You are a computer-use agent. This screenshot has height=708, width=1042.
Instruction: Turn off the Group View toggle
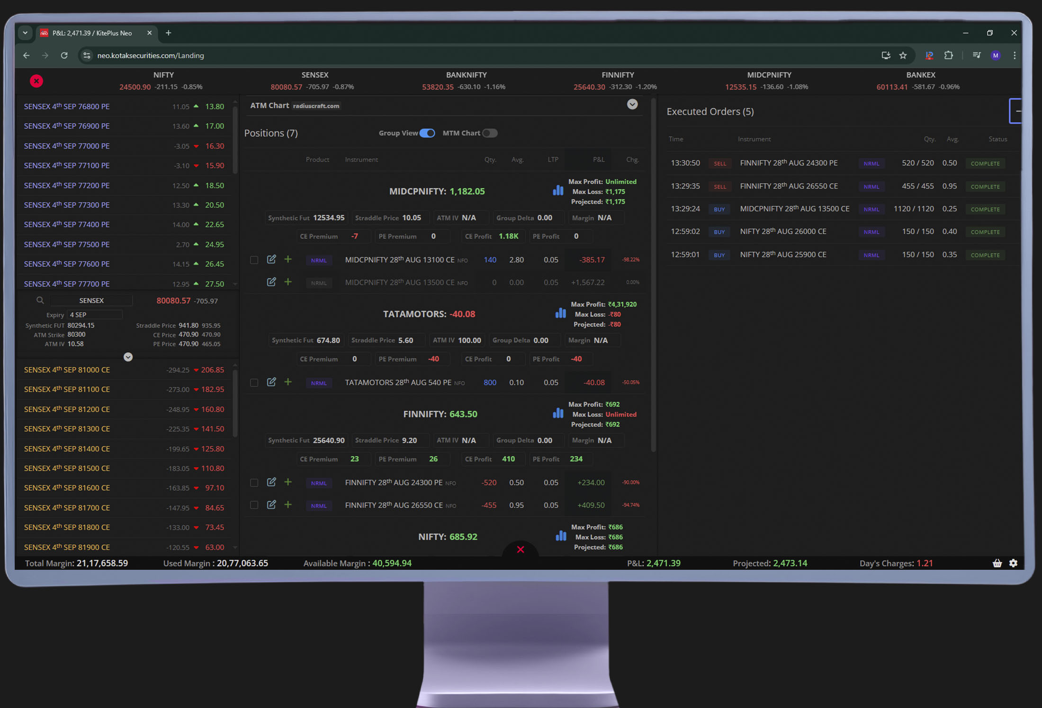point(427,133)
